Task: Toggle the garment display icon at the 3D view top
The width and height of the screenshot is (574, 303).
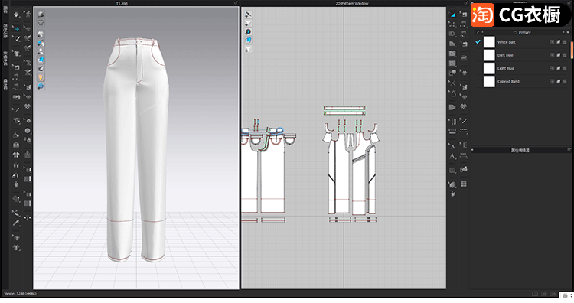Action: [41, 15]
